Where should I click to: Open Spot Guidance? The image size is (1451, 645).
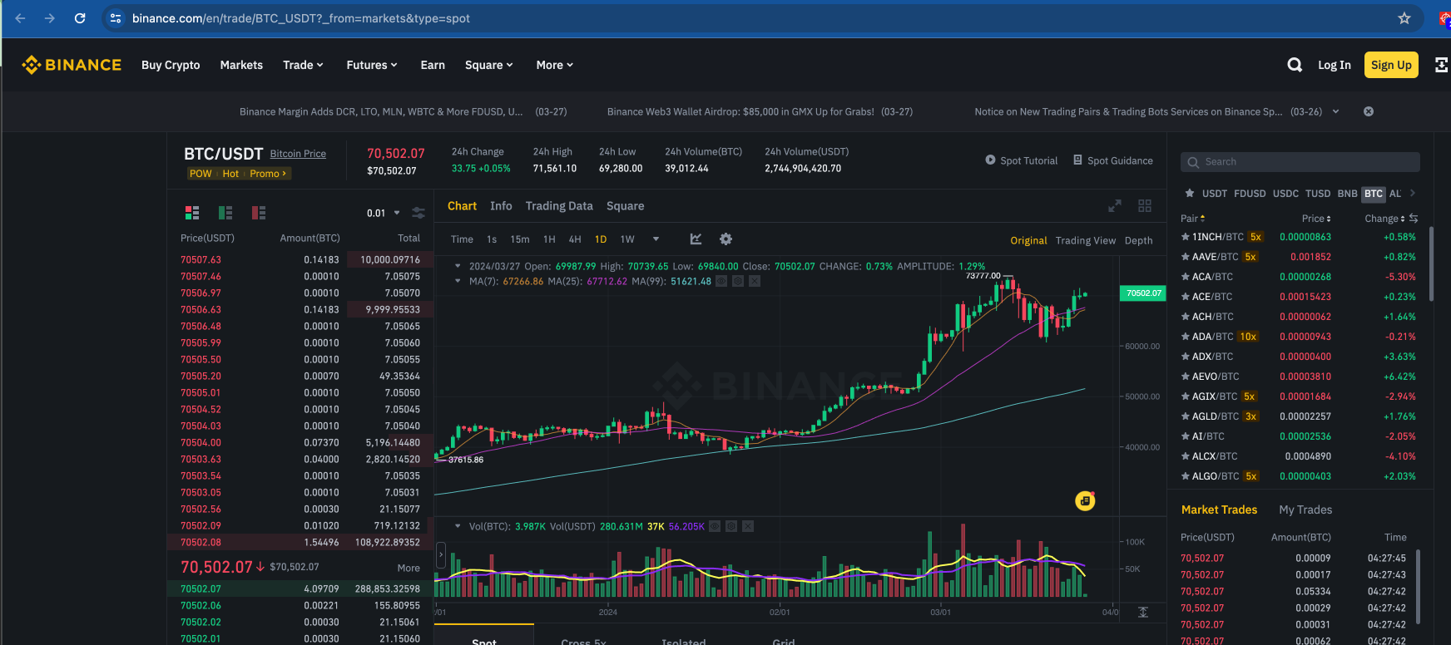(1113, 160)
